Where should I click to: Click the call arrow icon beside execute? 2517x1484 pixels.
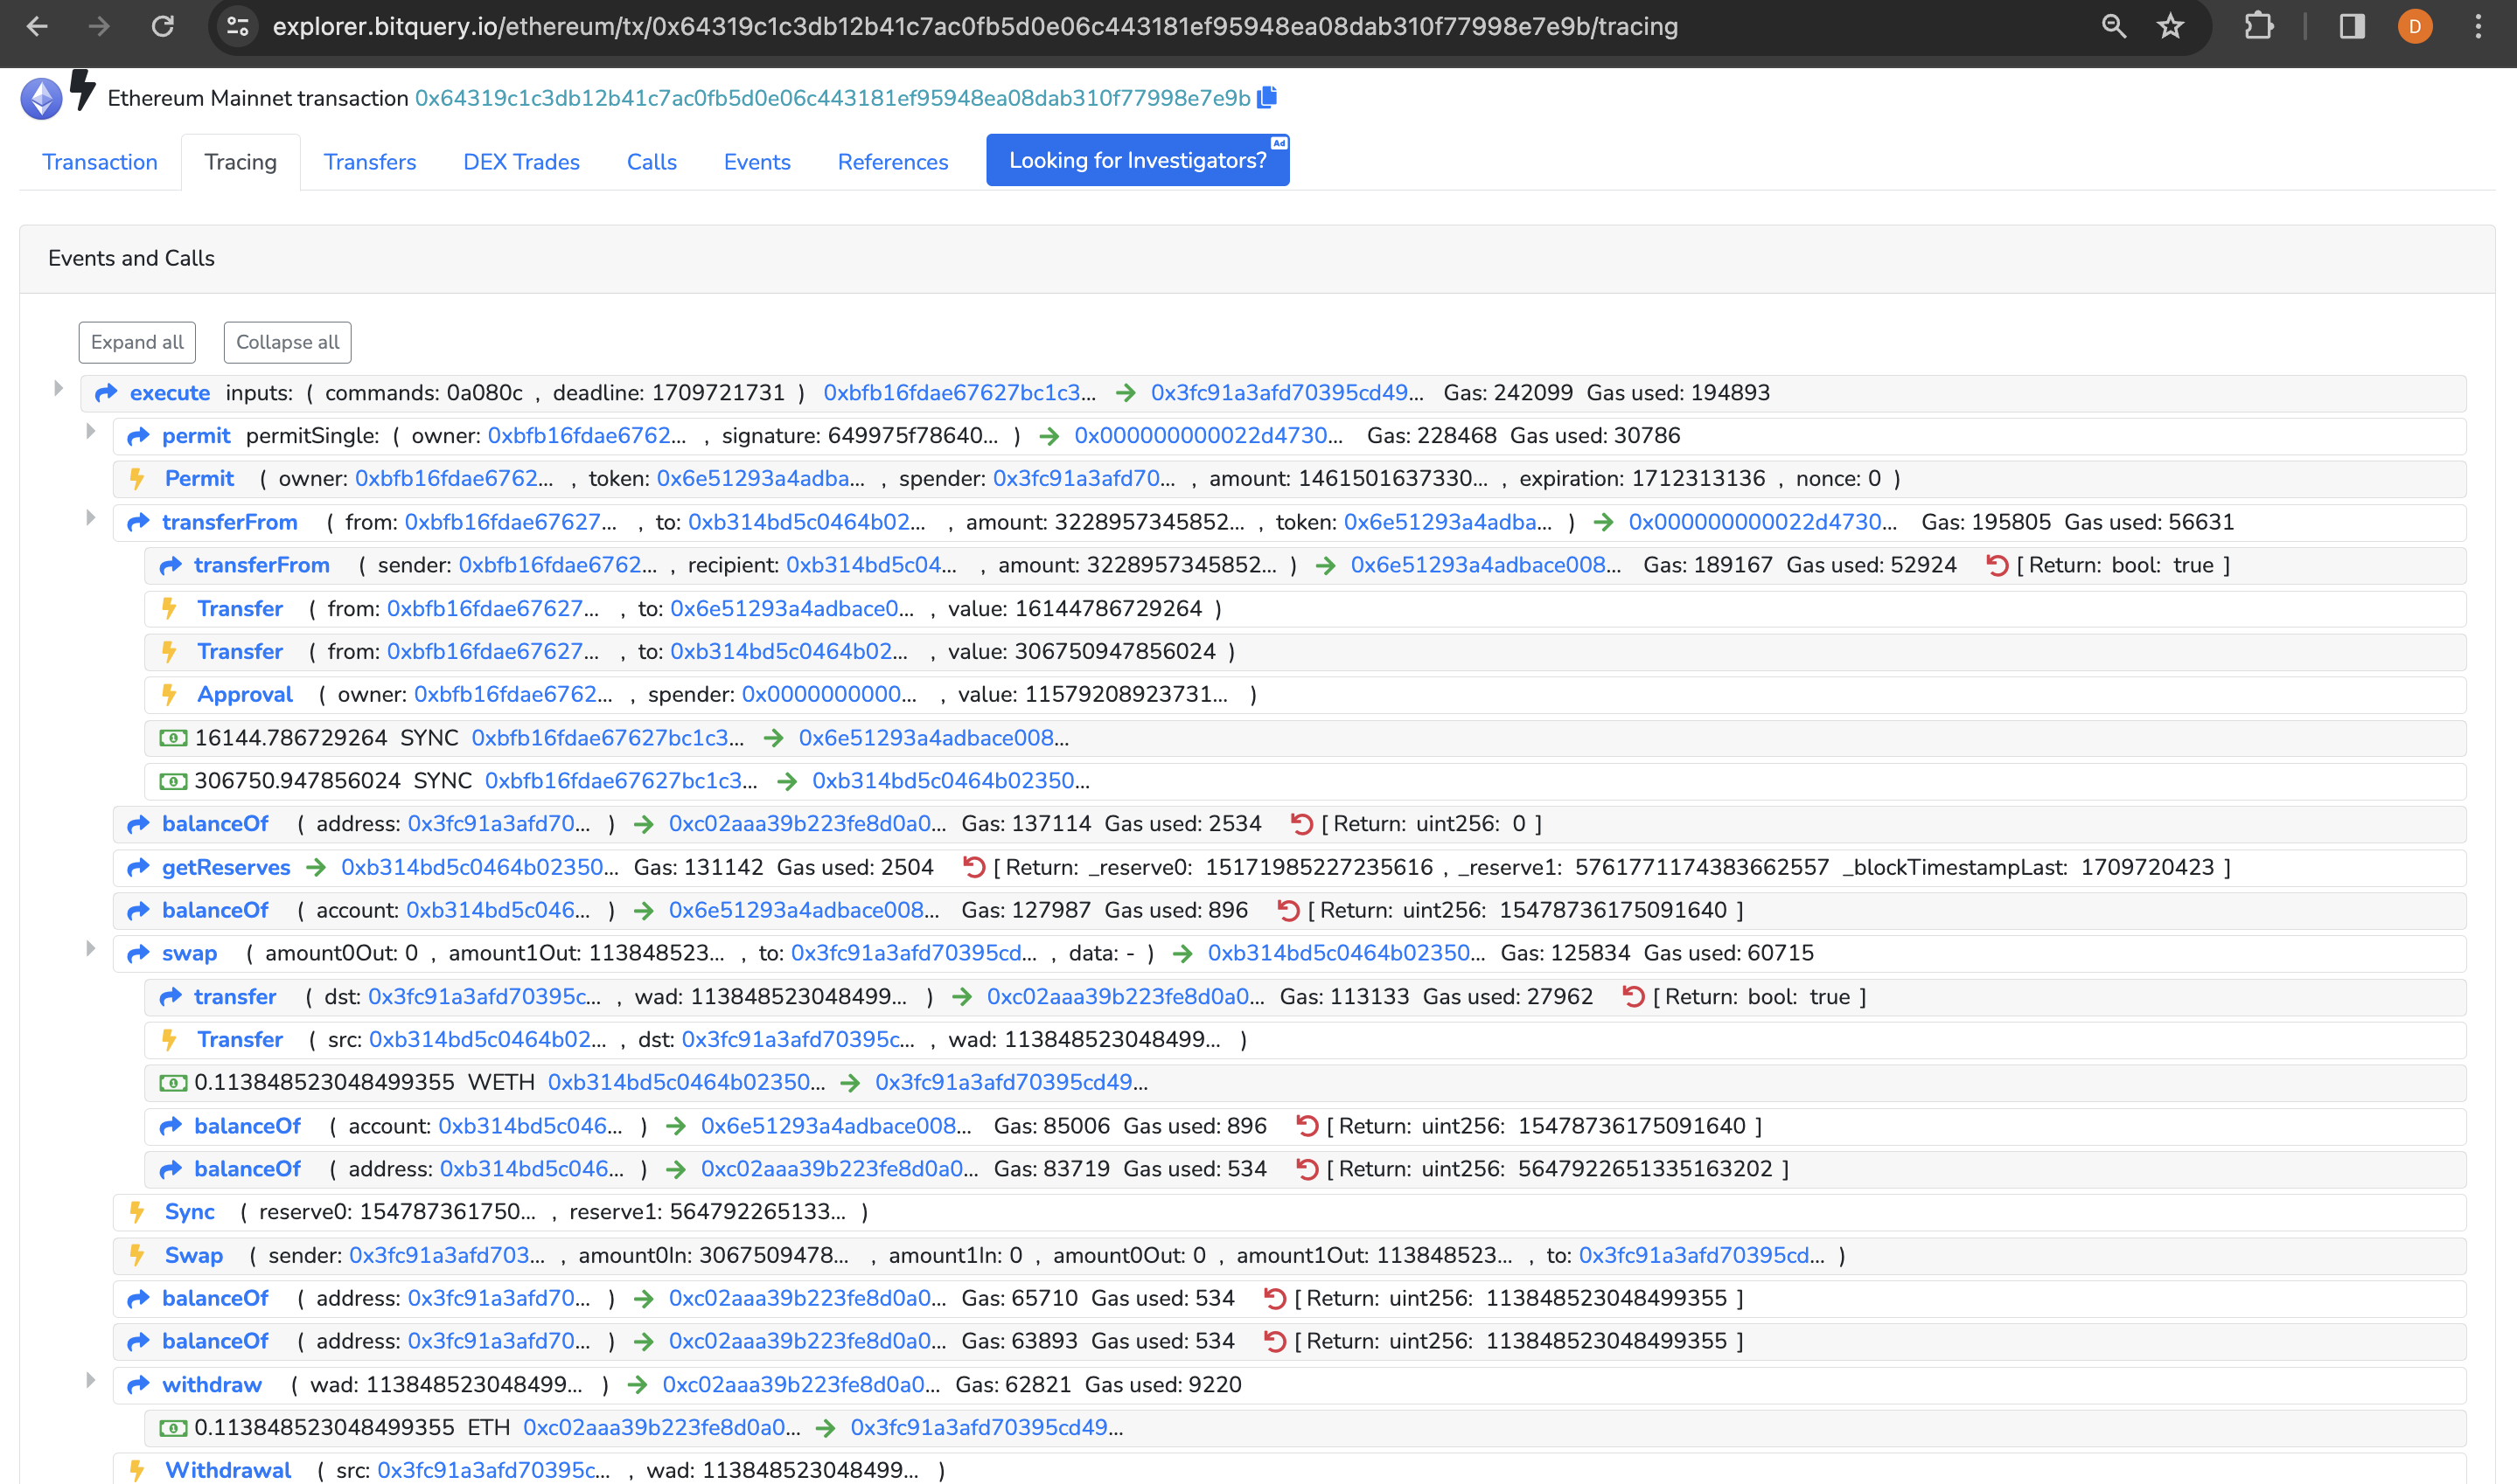click(x=106, y=393)
